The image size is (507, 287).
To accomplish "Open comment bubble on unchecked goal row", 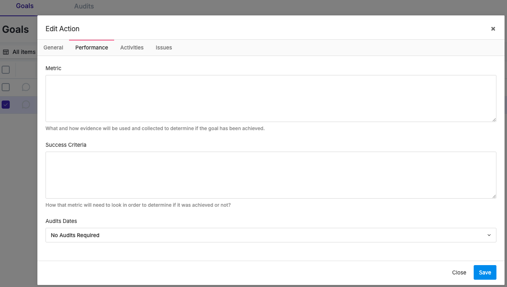I will 26,87.
